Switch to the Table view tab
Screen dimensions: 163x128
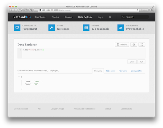(x=110, y=71)
